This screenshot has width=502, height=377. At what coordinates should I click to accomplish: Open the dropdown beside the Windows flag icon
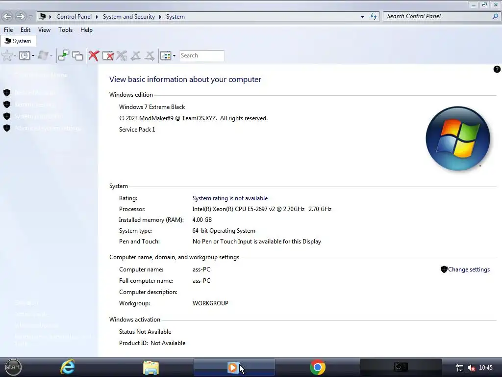(x=51, y=56)
